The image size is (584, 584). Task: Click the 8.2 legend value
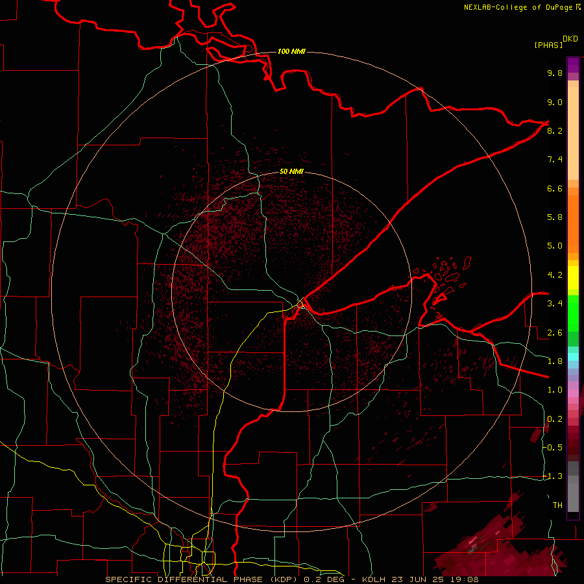coord(555,130)
